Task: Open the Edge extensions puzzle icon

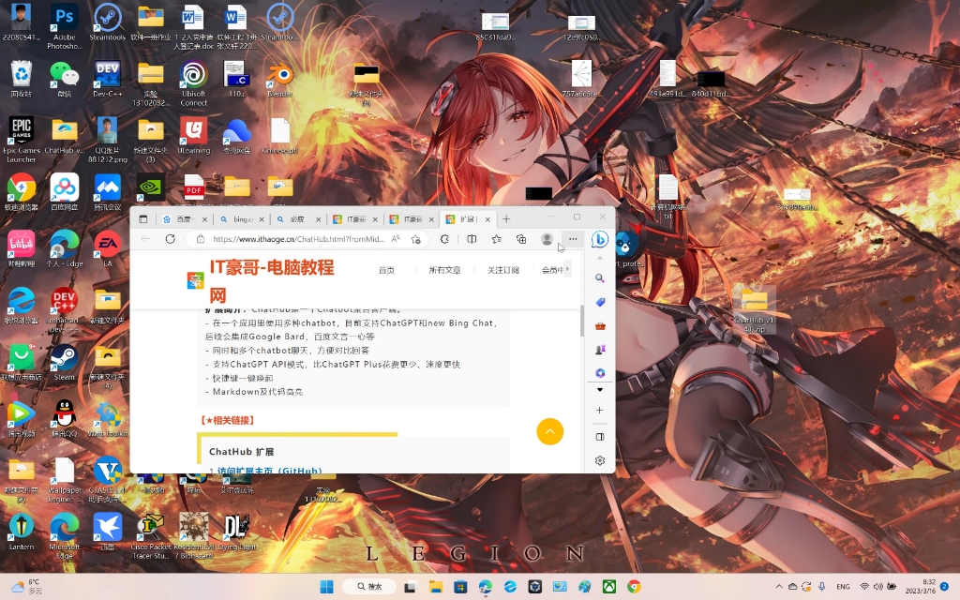Action: [x=444, y=239]
